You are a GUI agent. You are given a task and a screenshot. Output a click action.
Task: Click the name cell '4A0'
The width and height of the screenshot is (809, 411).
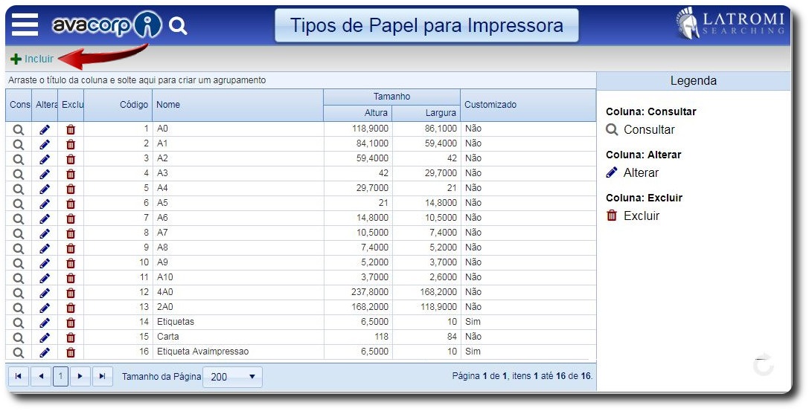coord(165,292)
